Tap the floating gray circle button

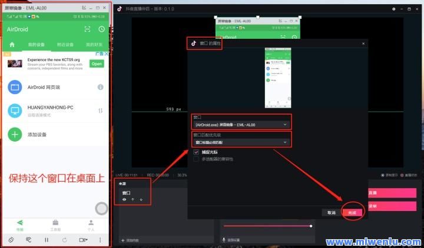click(102, 208)
